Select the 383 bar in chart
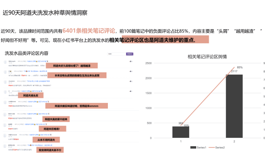This screenshot has height=167, width=265. click(x=181, y=132)
